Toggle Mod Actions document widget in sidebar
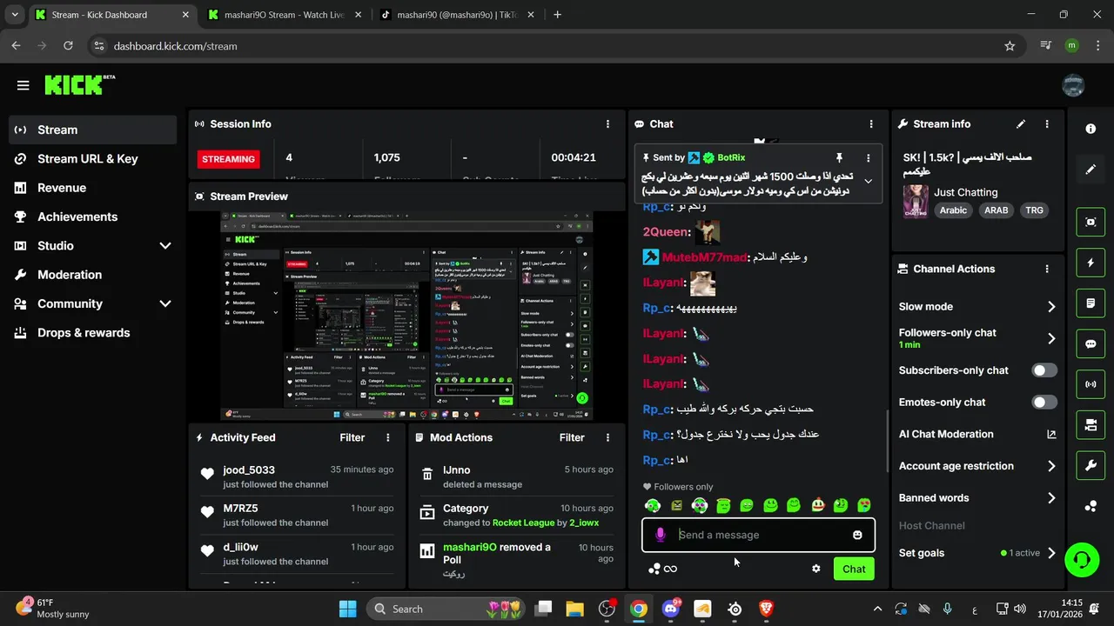Screen dimensions: 1114x626 (x=1091, y=303)
